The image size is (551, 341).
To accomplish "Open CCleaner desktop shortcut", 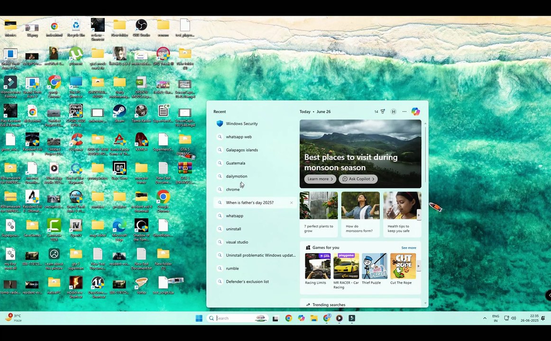I will coord(76,140).
